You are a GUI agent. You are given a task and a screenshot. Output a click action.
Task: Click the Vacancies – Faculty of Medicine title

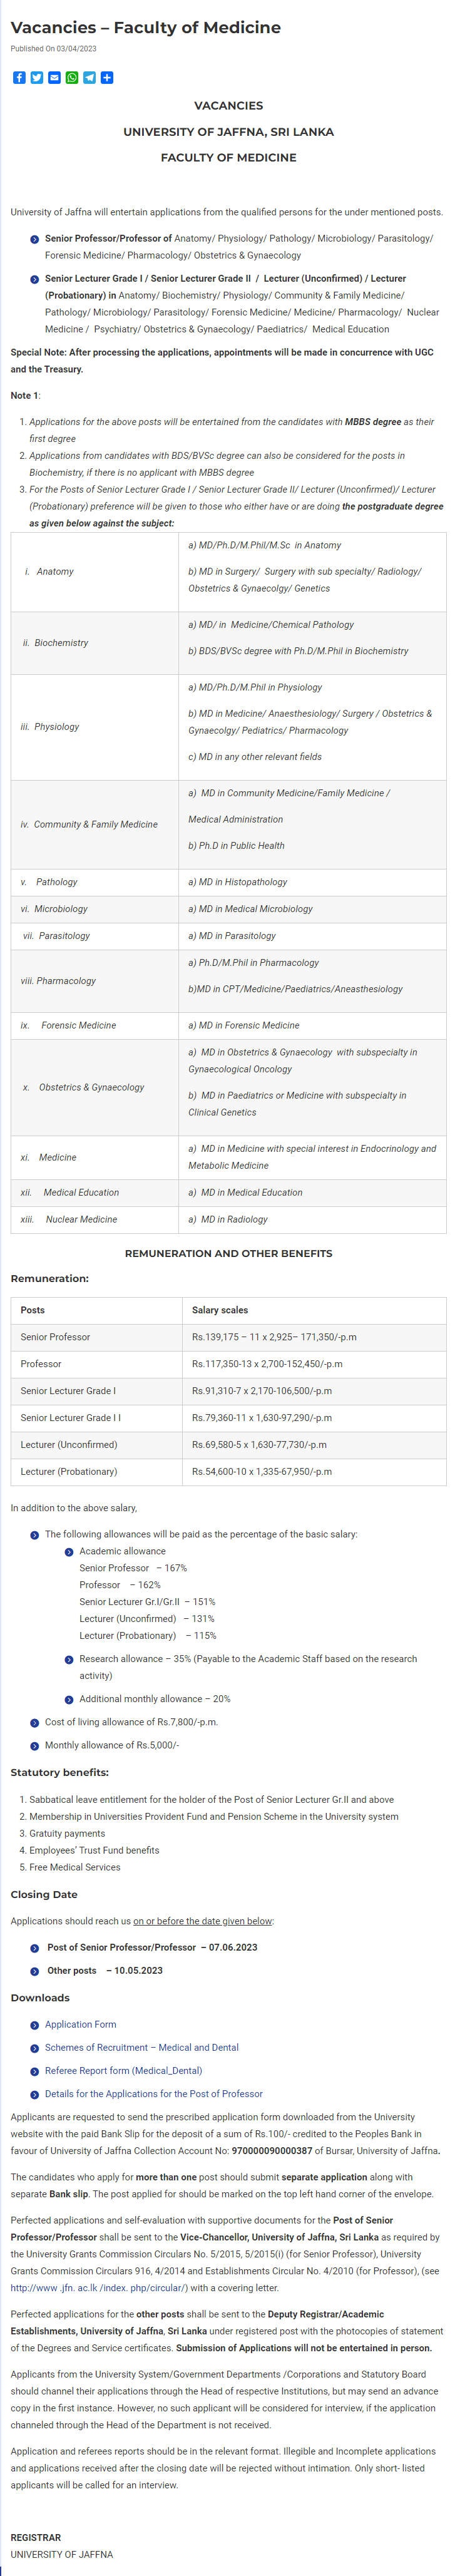pyautogui.click(x=145, y=27)
